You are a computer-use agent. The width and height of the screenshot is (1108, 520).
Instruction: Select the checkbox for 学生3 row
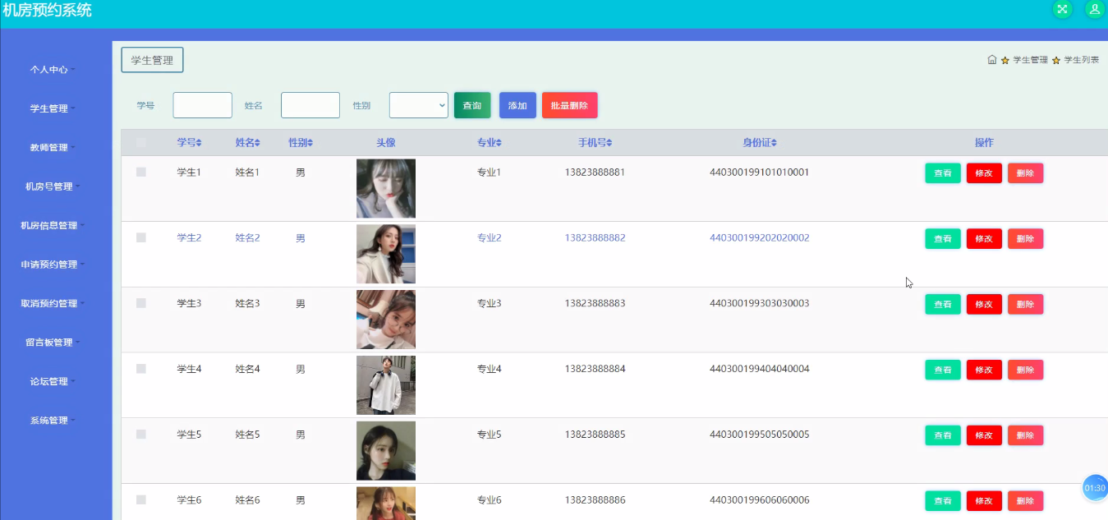point(141,303)
